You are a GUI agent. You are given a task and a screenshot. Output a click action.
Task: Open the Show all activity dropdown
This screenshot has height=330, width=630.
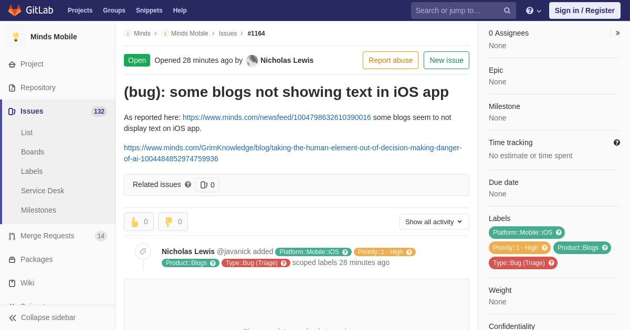coord(434,222)
